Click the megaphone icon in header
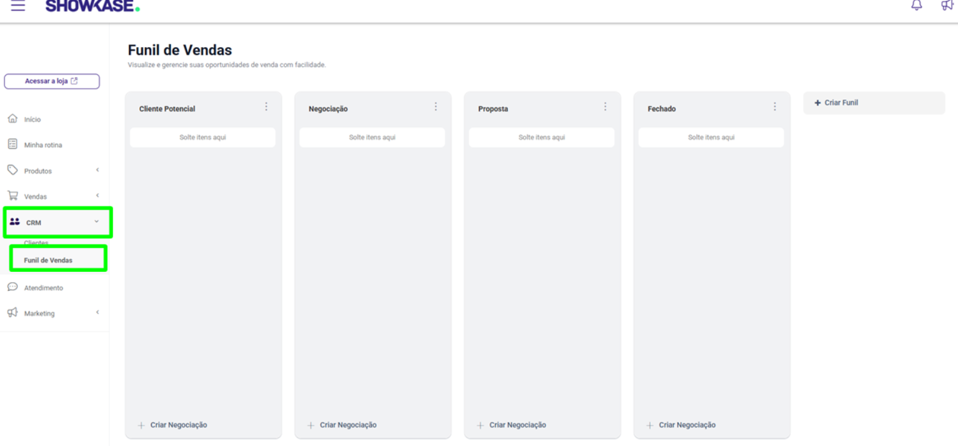The height and width of the screenshot is (446, 958). 947,5
